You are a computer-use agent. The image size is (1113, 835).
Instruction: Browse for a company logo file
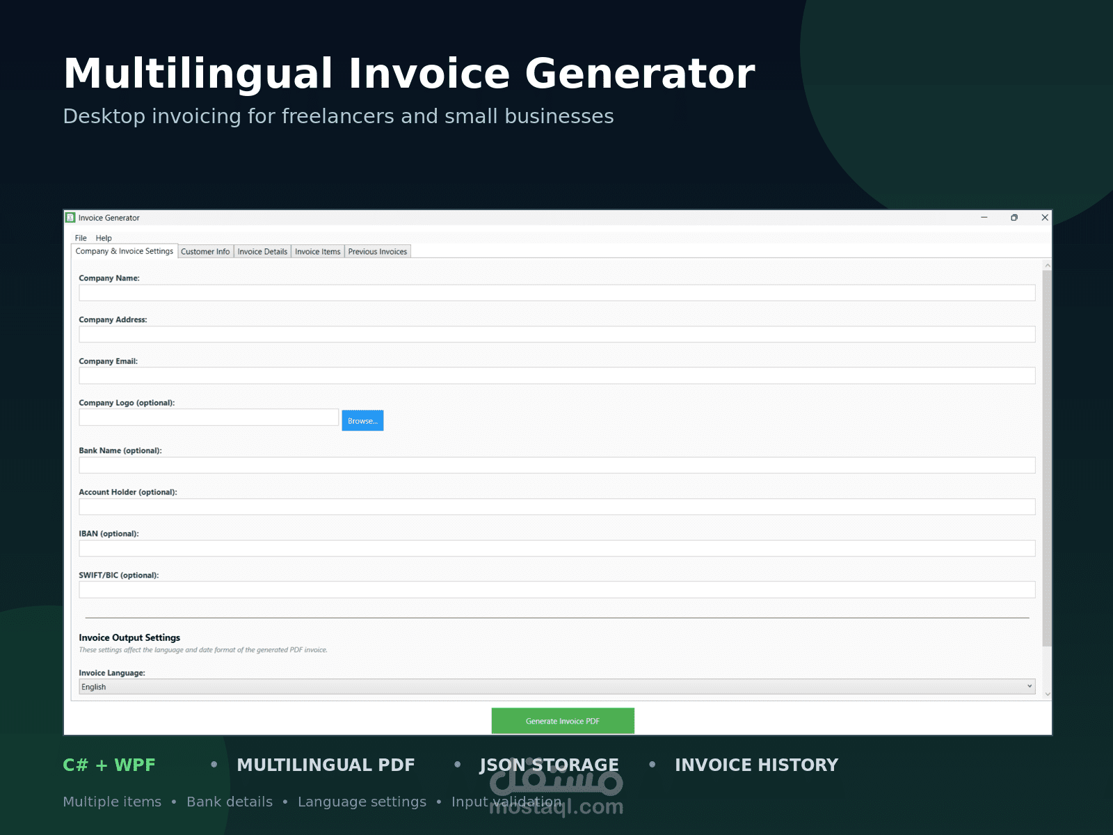[362, 421]
